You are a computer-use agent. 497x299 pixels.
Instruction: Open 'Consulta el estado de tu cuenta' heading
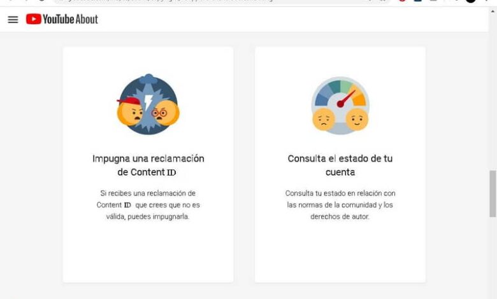click(340, 165)
